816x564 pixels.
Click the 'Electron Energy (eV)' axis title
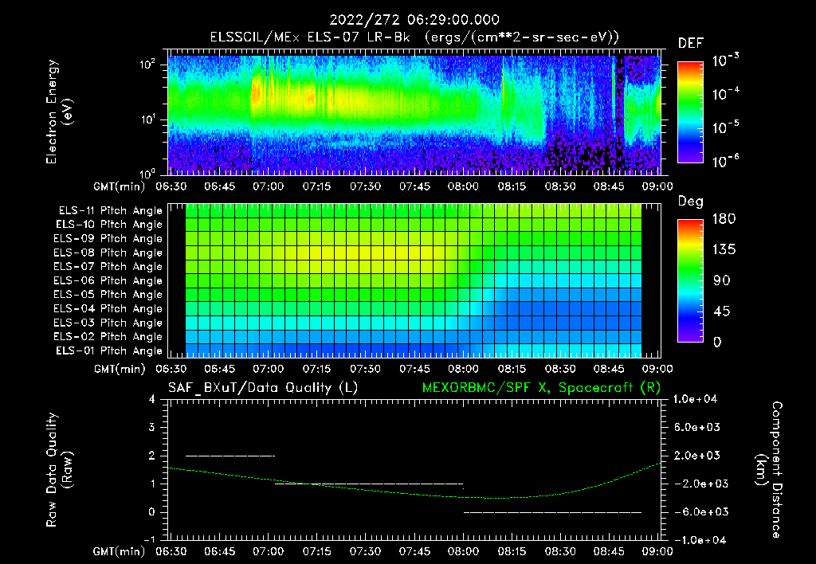point(59,112)
